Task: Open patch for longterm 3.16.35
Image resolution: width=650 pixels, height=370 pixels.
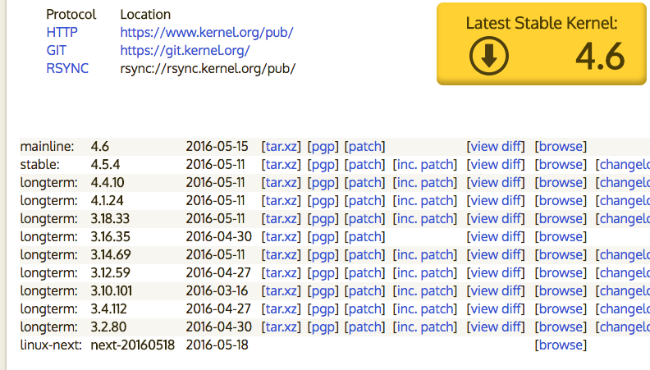Action: 364,236
